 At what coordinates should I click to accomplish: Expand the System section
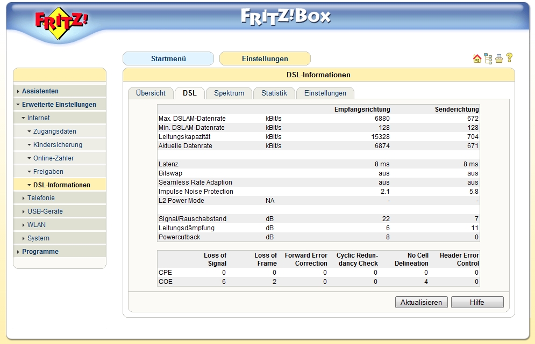click(x=38, y=238)
